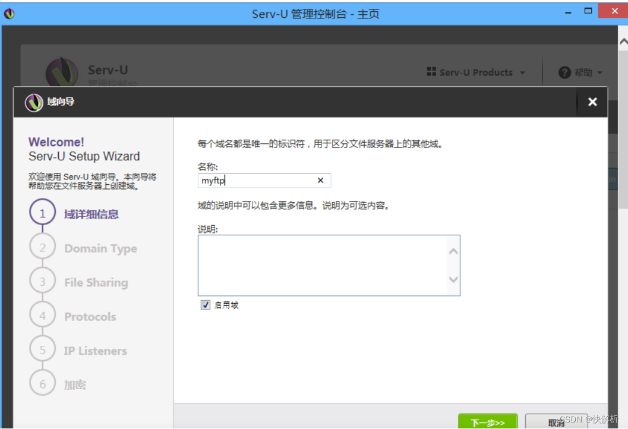The image size is (628, 429).
Task: Click the step 4 Protocols circle
Action: pyautogui.click(x=42, y=315)
